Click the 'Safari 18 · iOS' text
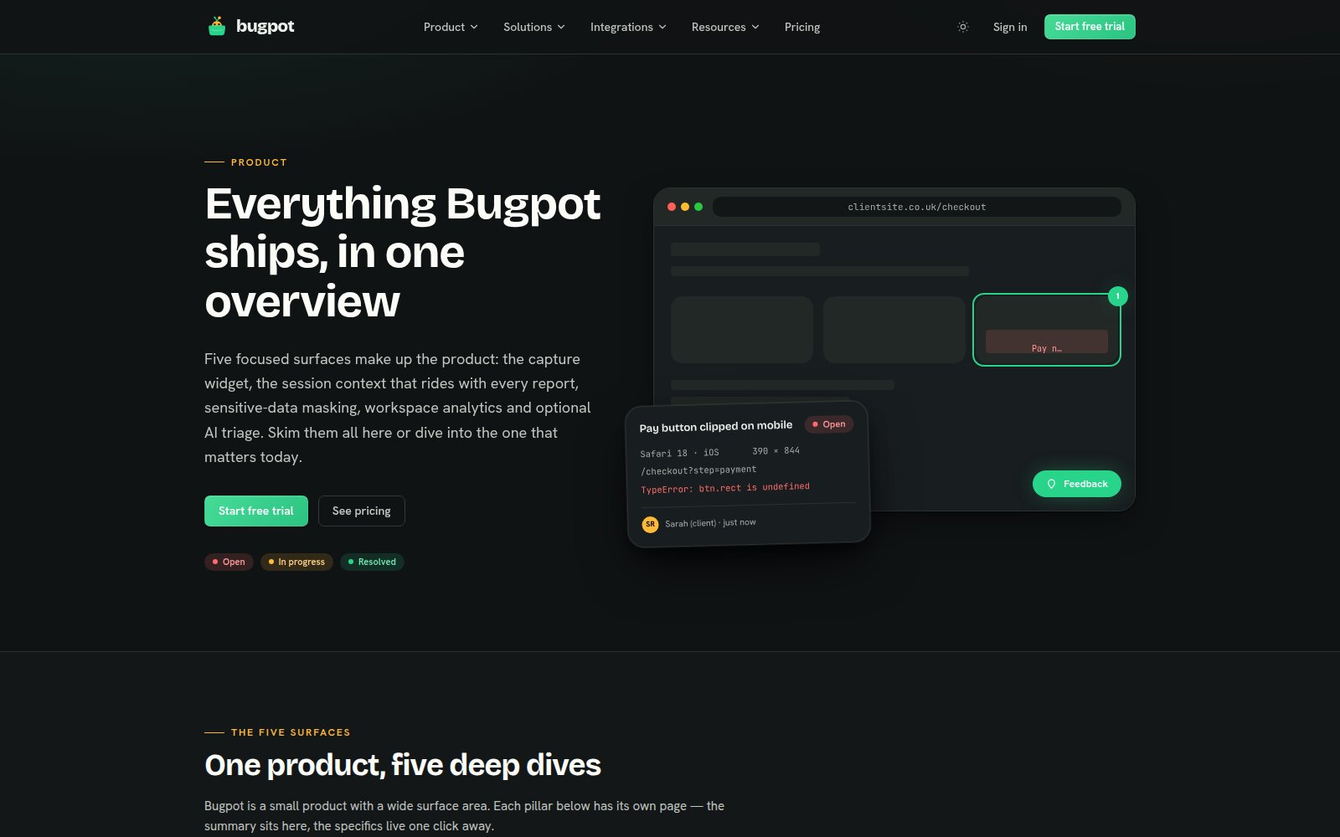1340x837 pixels. [679, 453]
